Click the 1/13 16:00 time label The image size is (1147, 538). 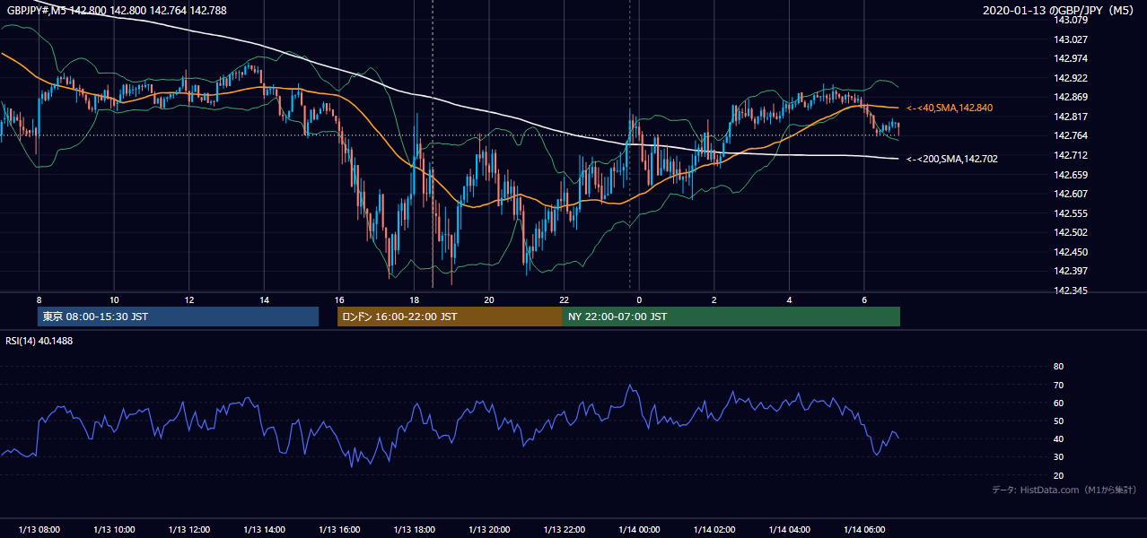339,529
